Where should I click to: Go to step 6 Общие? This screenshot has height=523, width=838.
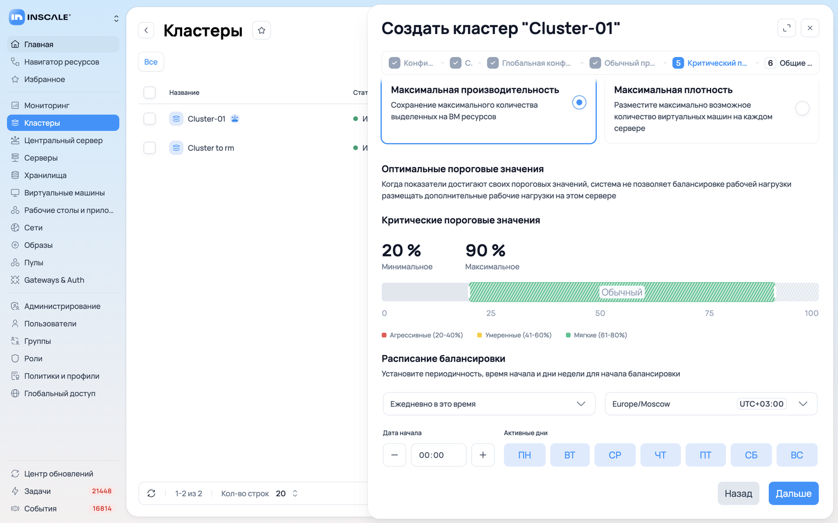[789, 63]
